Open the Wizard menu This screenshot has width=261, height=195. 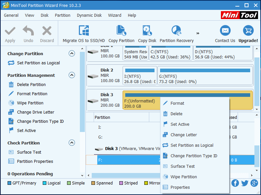pos(115,15)
